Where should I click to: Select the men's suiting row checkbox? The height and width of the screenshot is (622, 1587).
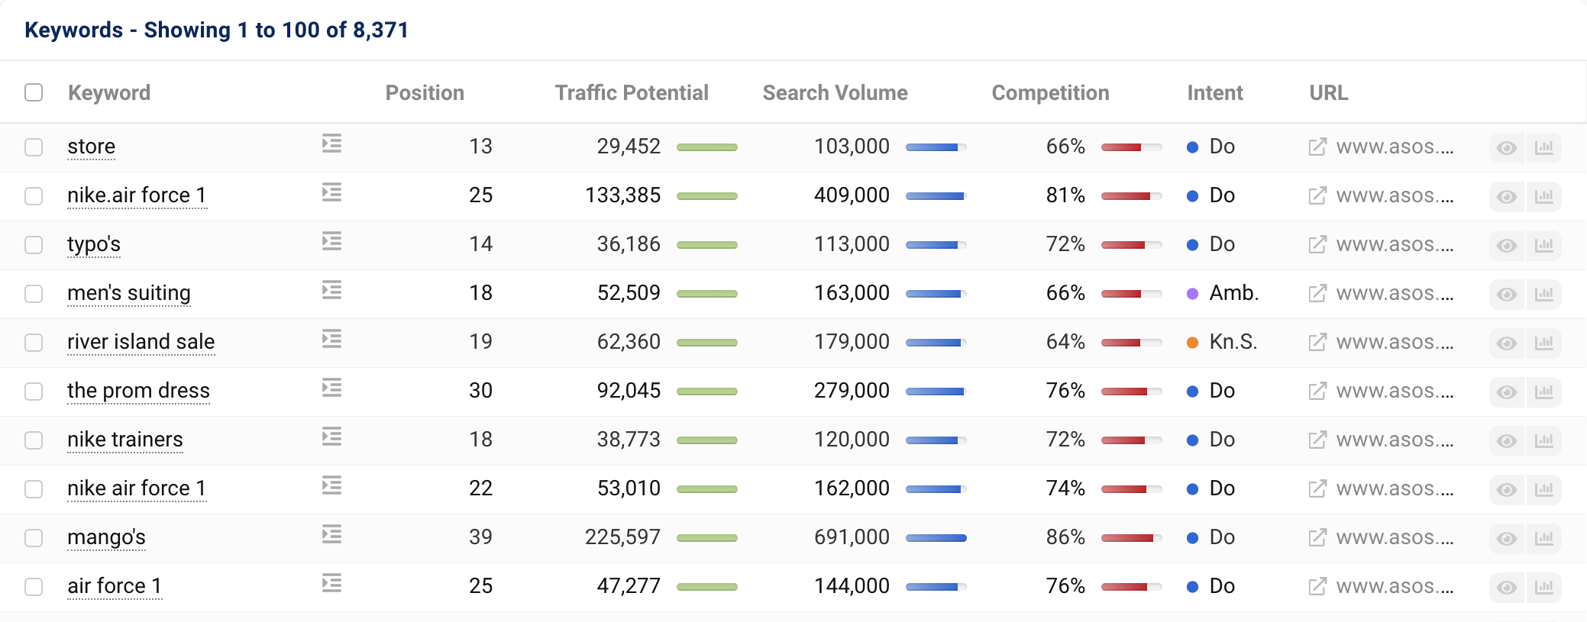(34, 293)
